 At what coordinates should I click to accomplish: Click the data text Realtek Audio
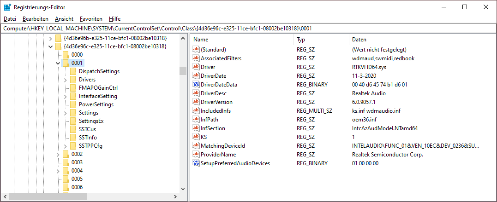(369, 93)
